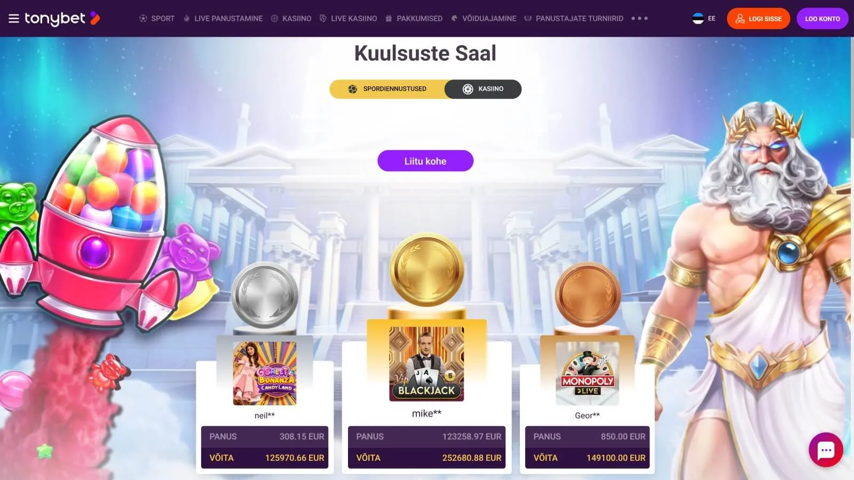Open the hamburger menu icon
Viewport: 854px width, 480px height.
point(14,19)
